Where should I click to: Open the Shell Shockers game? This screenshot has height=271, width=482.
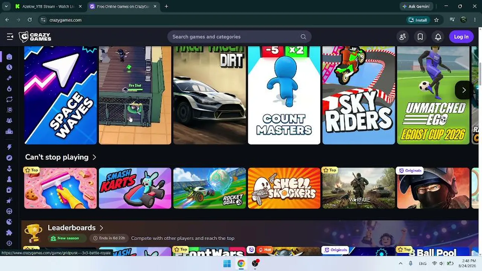284,188
